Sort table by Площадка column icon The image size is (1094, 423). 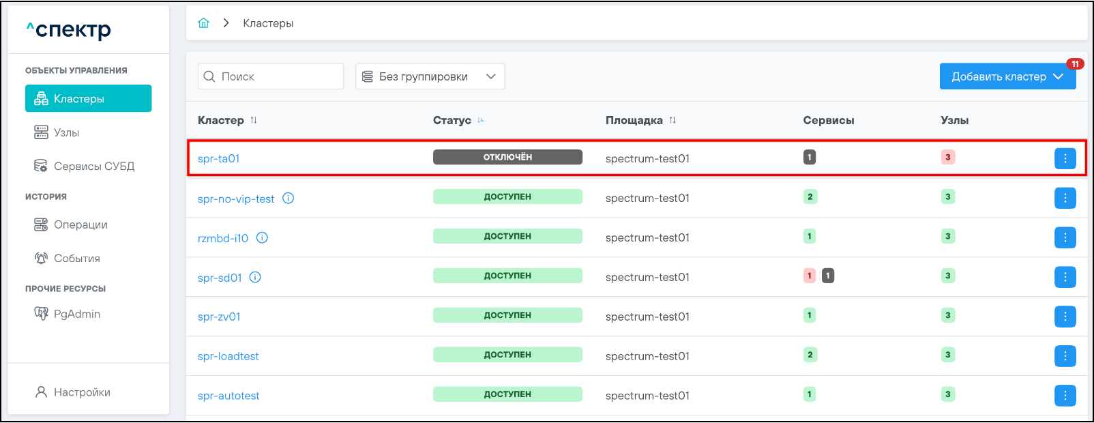[672, 121]
